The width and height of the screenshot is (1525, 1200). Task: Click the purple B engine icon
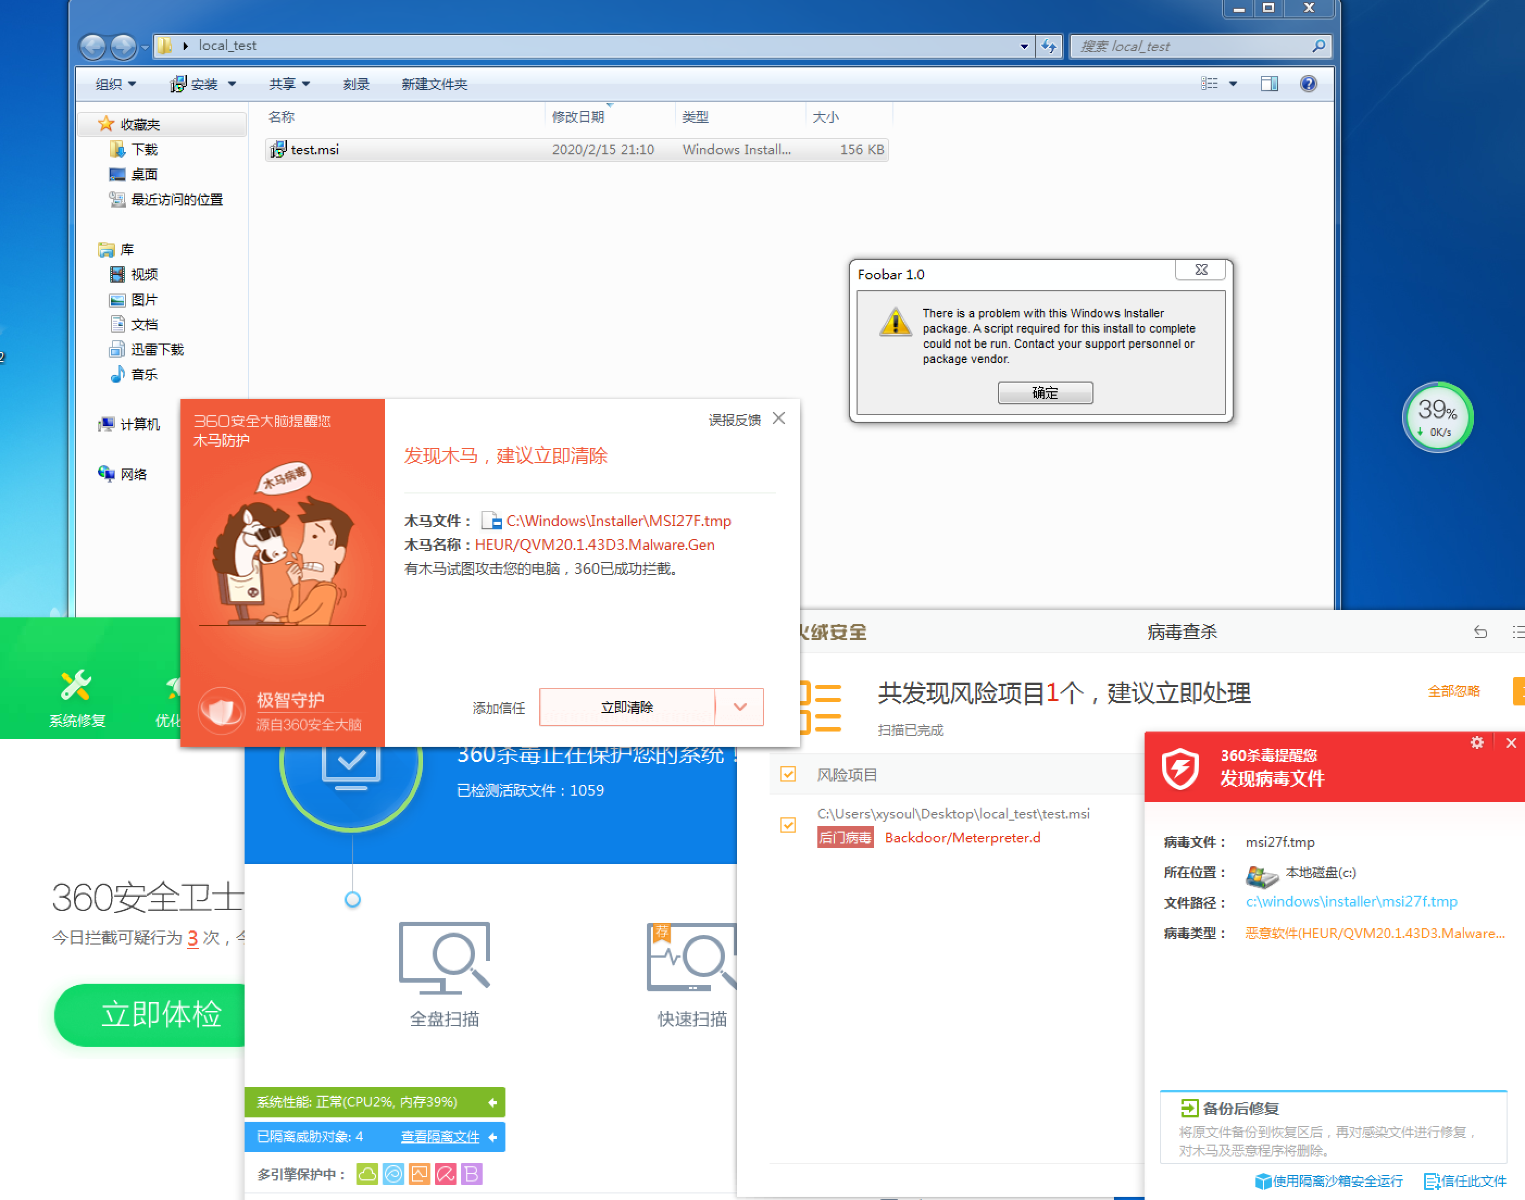click(x=471, y=1174)
